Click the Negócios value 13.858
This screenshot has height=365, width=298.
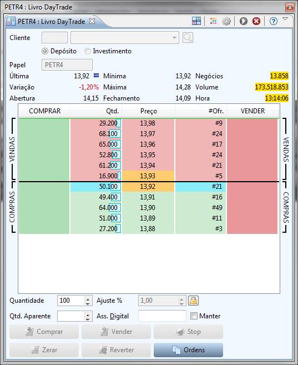(x=279, y=76)
